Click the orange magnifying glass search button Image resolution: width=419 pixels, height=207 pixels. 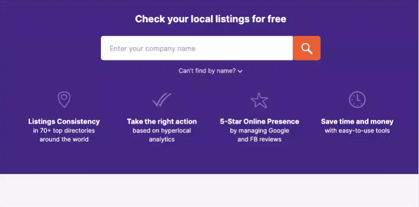coord(307,48)
